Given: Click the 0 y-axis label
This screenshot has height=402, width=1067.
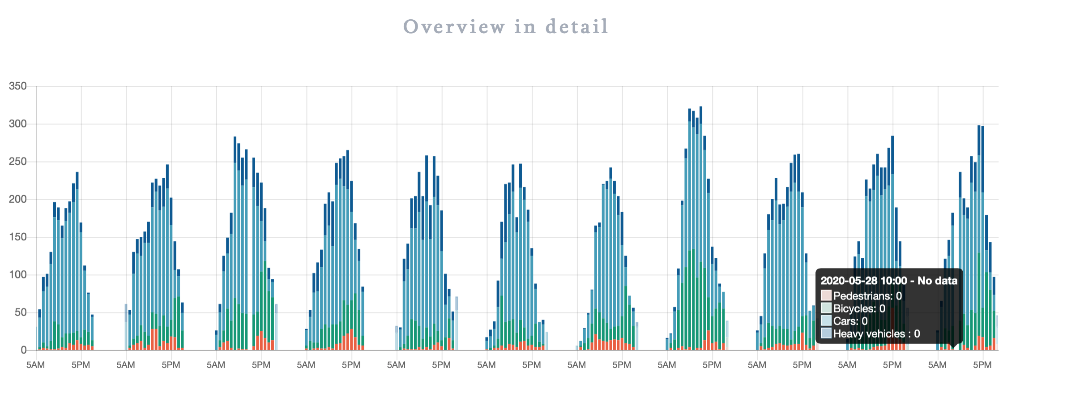Looking at the screenshot, I should click(24, 350).
